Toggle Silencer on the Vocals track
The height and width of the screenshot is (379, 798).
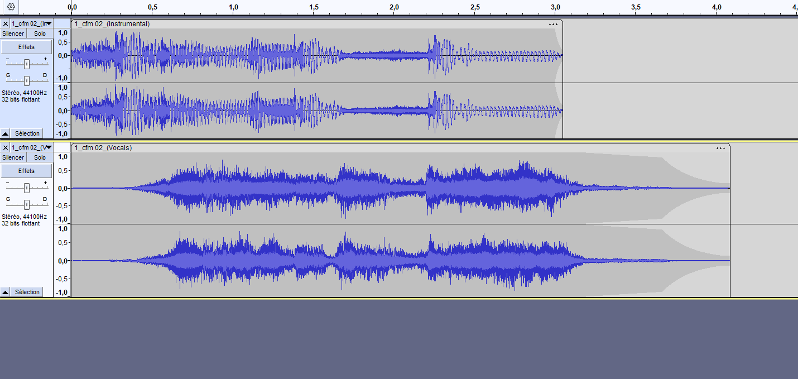point(13,157)
